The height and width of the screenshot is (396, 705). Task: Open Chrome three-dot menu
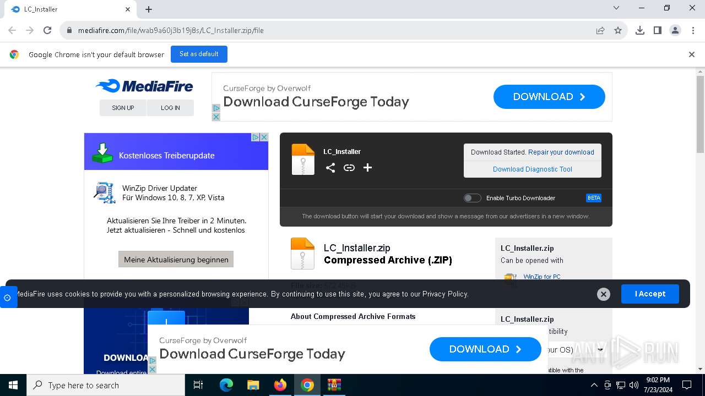pyautogui.click(x=693, y=30)
